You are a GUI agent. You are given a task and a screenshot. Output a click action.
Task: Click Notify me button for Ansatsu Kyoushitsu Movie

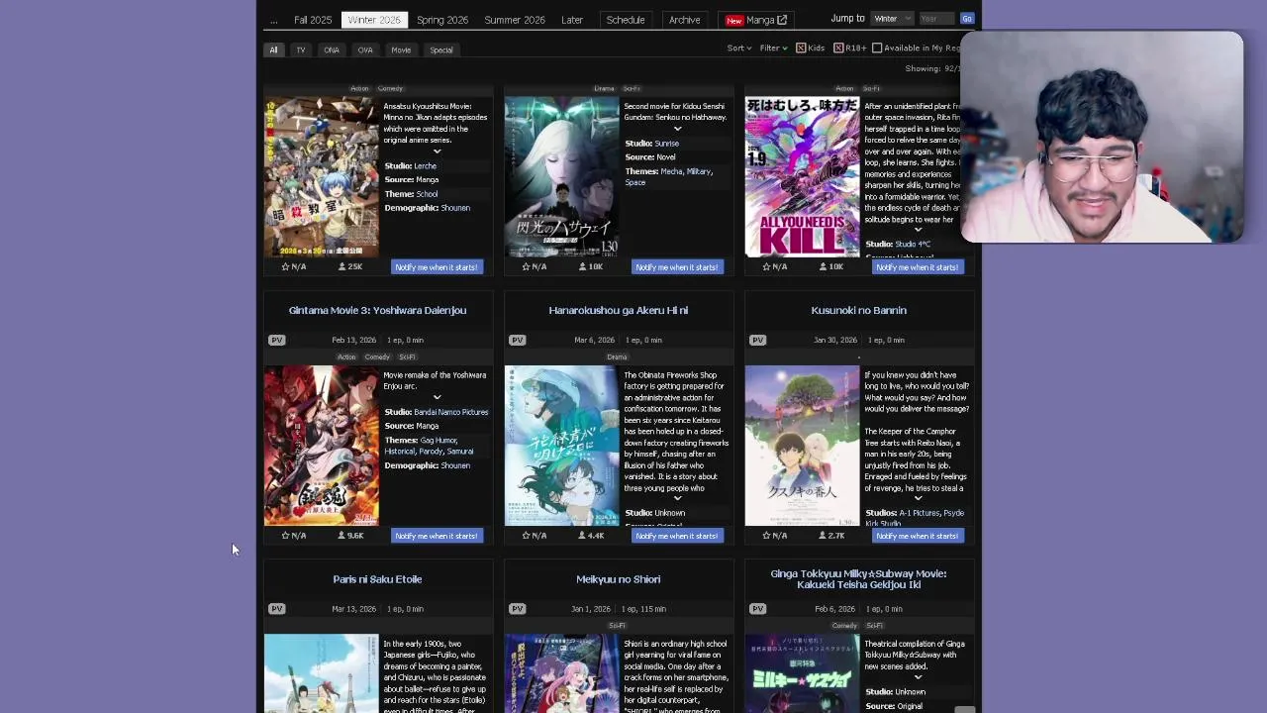pyautogui.click(x=437, y=266)
